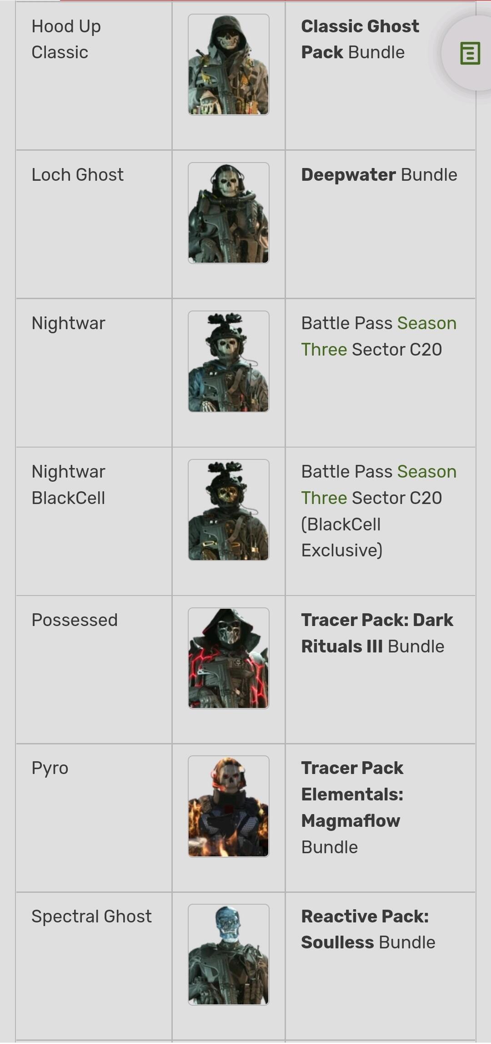View the Possessed skin thumbnail
Viewport: 491px width, 1044px height.
(229, 658)
